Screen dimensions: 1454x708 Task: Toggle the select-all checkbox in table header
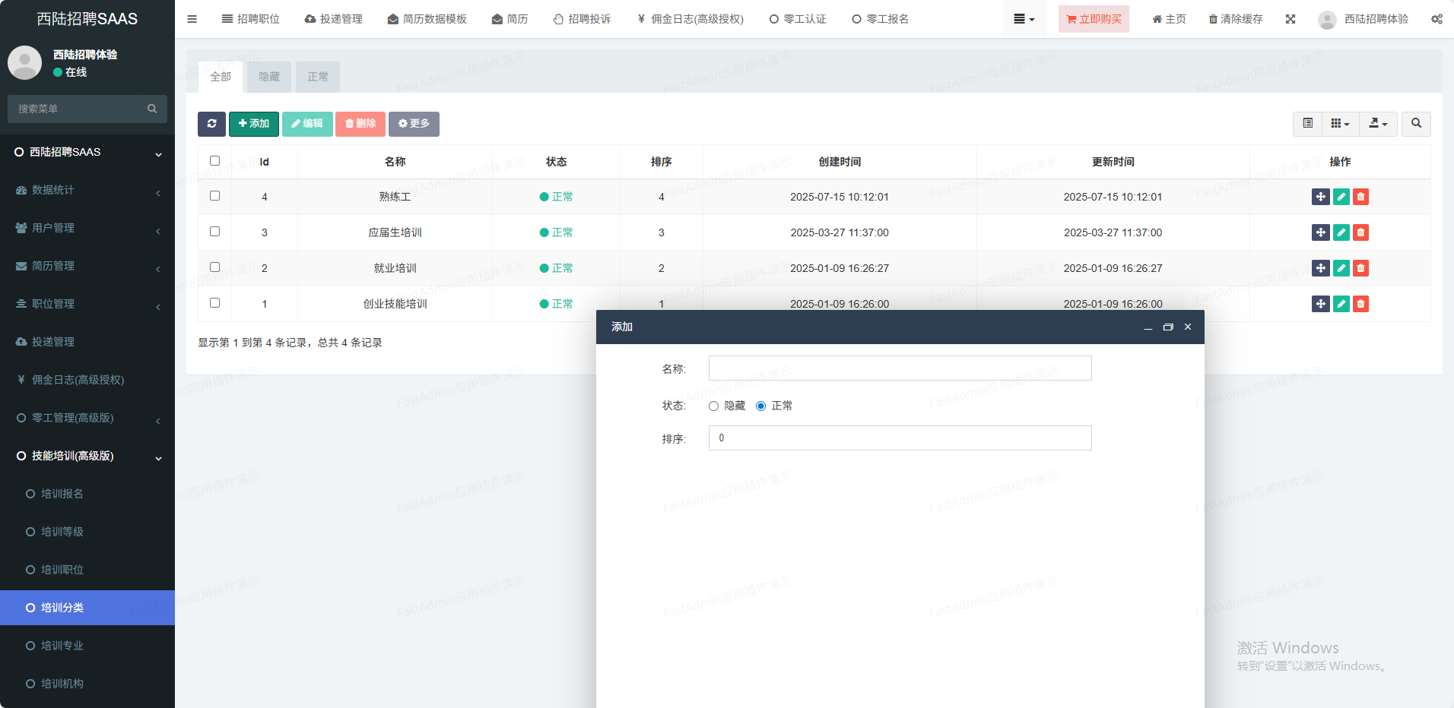(x=214, y=161)
